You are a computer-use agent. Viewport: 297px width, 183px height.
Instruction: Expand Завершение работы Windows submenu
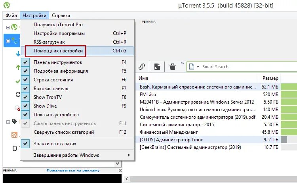(x=129, y=155)
